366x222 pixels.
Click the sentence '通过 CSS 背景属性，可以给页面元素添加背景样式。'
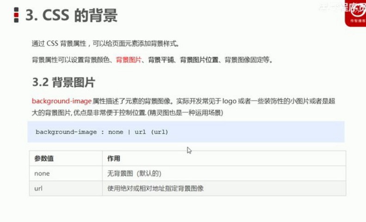[x=106, y=43]
